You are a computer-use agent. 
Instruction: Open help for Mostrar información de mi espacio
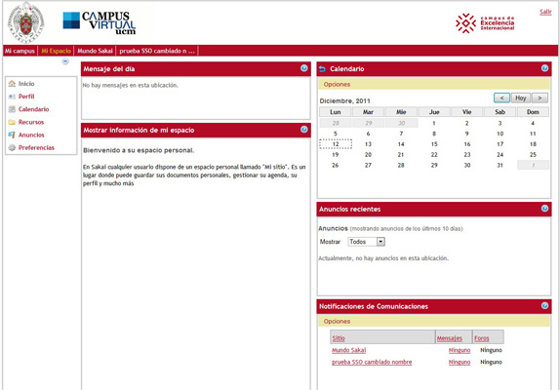tap(304, 130)
